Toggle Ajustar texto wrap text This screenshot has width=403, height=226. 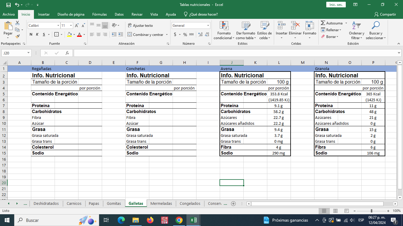[140, 26]
